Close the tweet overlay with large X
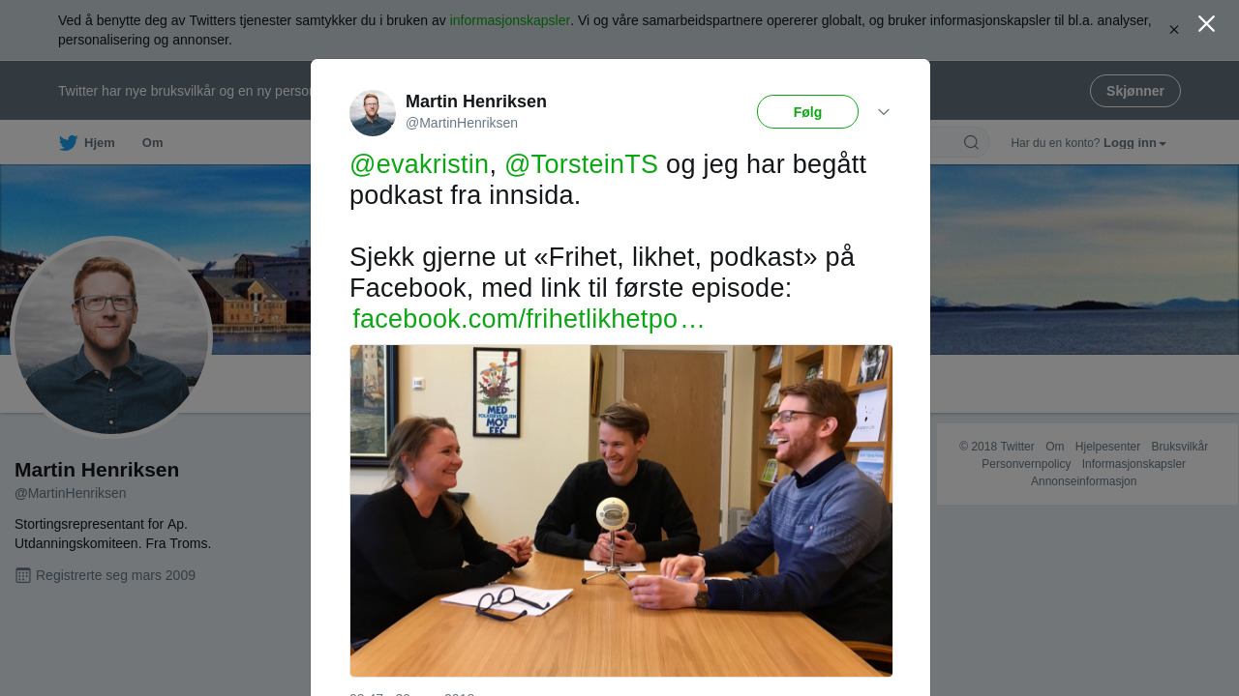The height and width of the screenshot is (696, 1239). pyautogui.click(x=1206, y=24)
